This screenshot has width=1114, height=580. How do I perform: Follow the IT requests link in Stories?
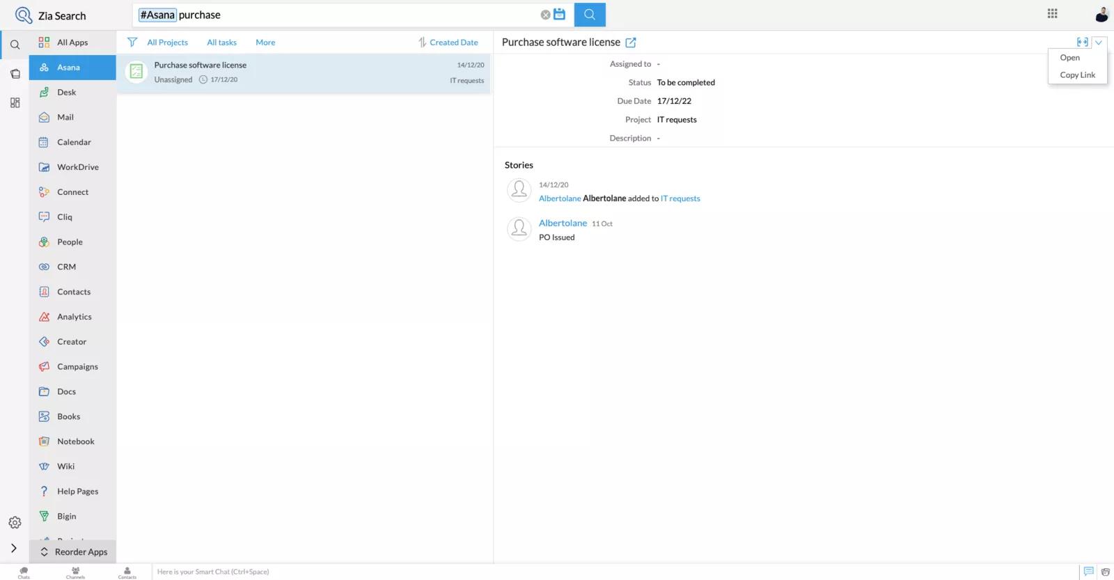(680, 198)
